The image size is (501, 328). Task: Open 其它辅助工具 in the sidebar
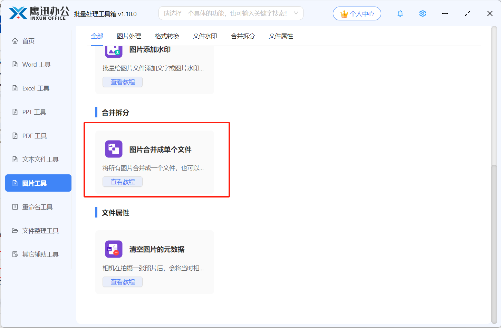[38, 254]
